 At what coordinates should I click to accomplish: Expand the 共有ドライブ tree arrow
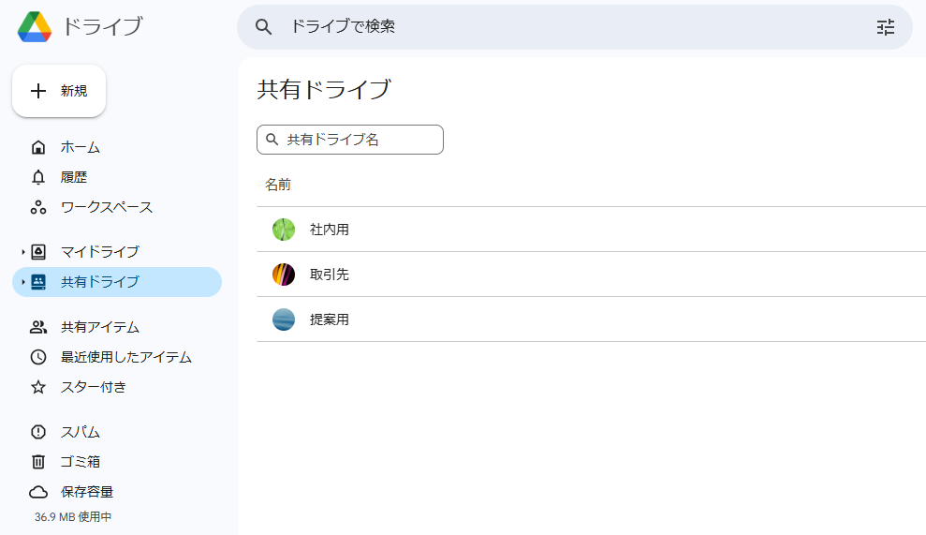coord(22,282)
